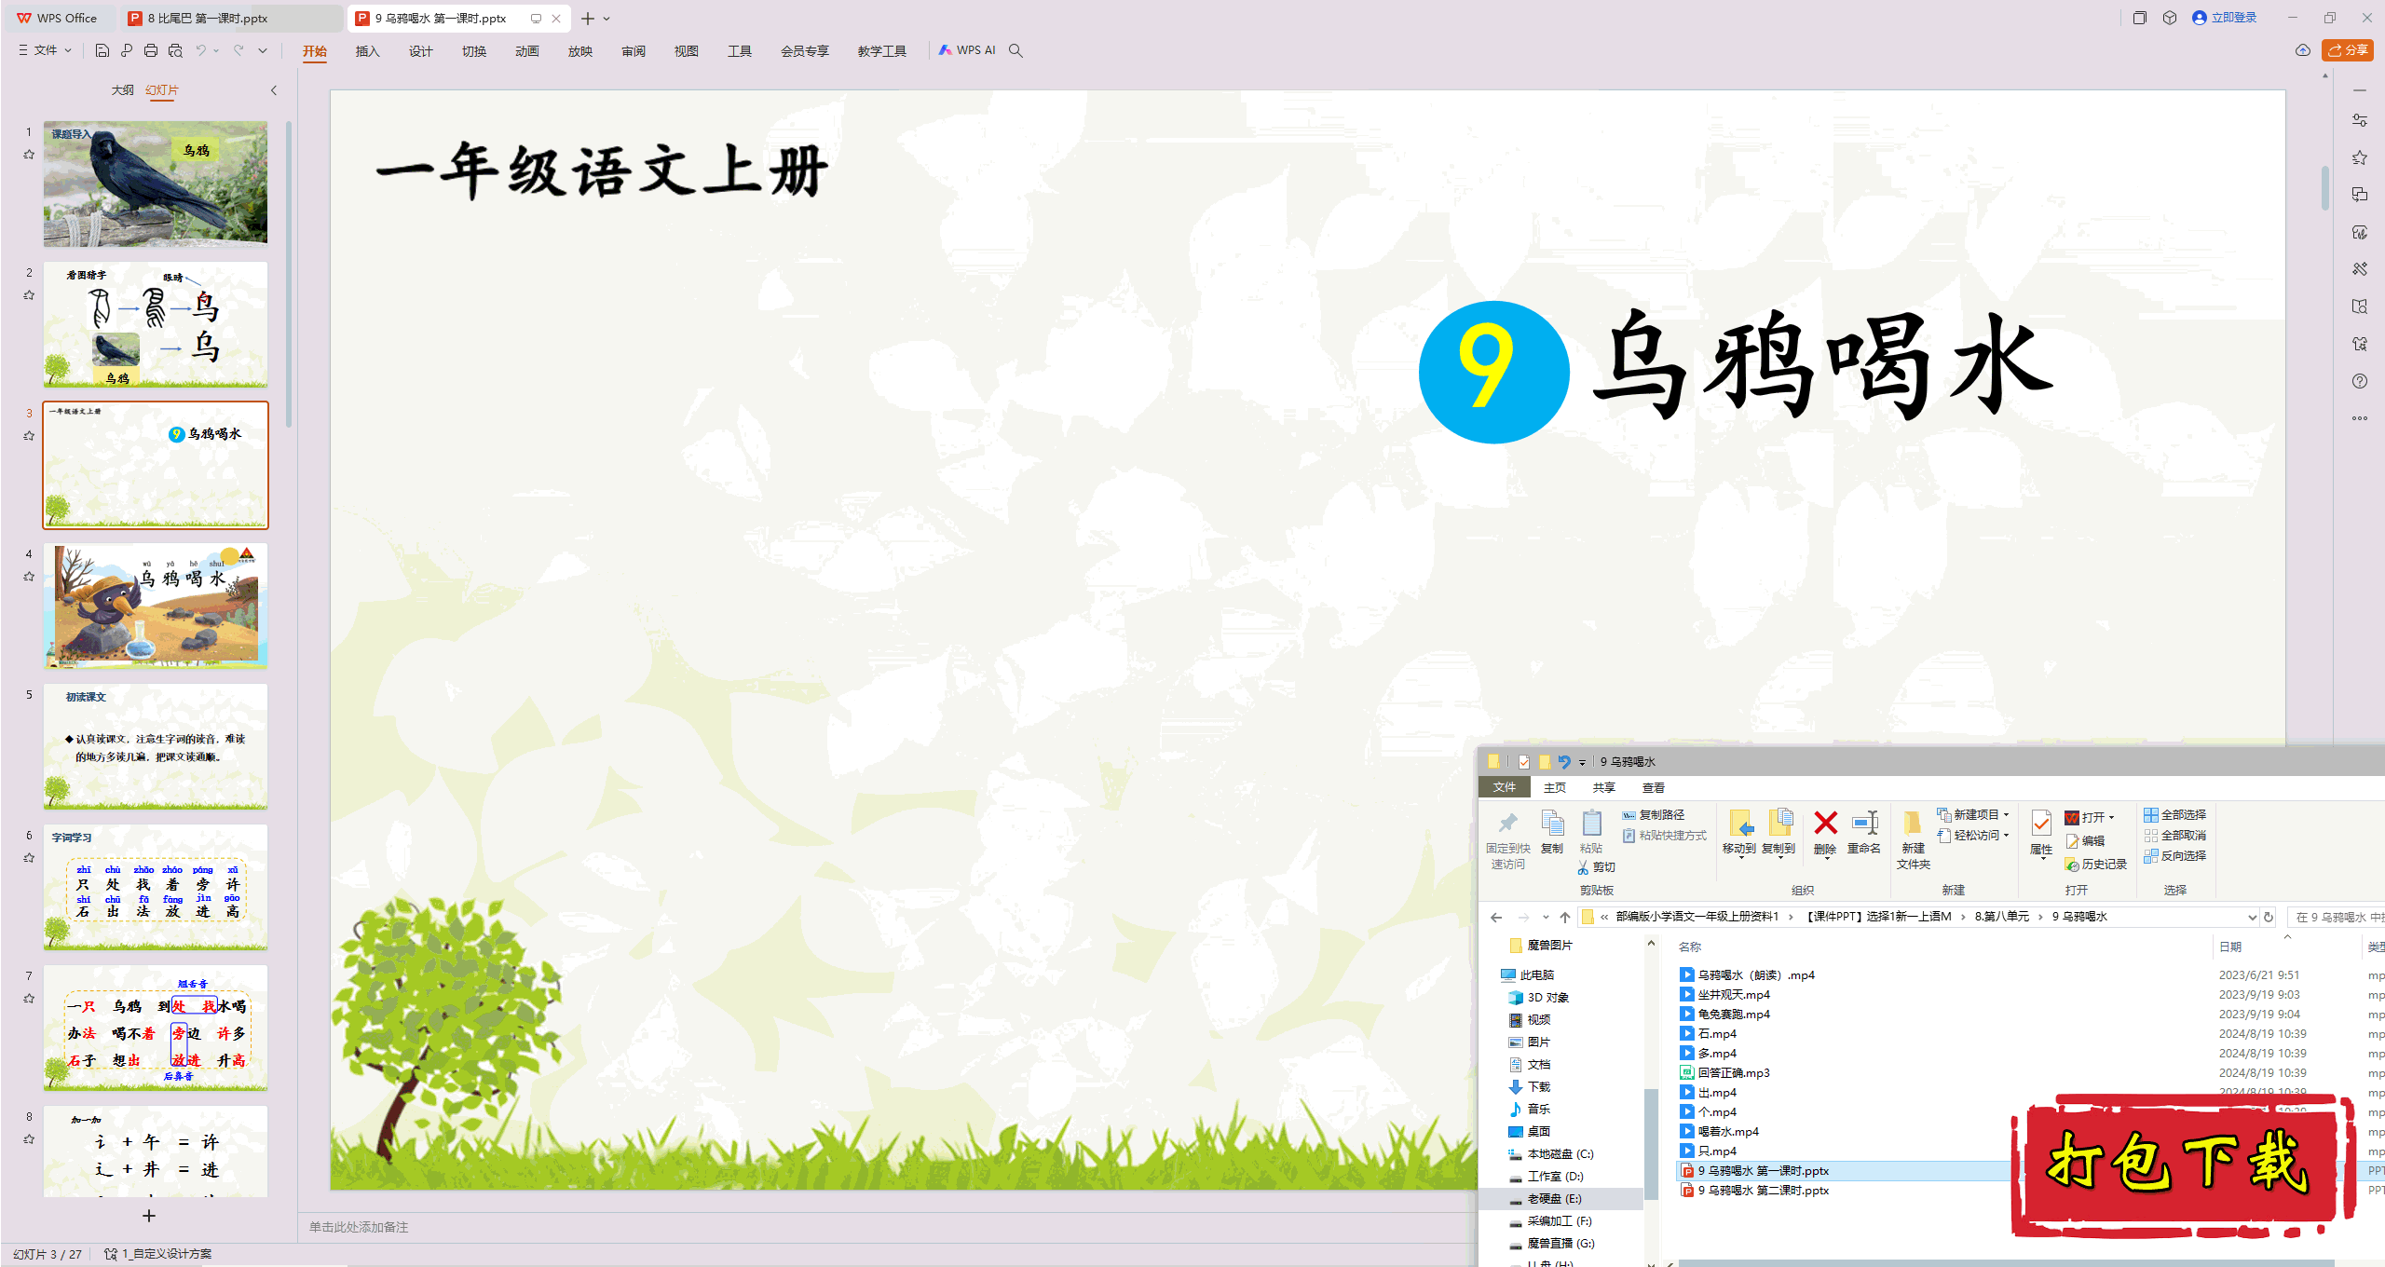
Task: Select slide 6 字词学习 thumbnail
Action: coord(156,888)
